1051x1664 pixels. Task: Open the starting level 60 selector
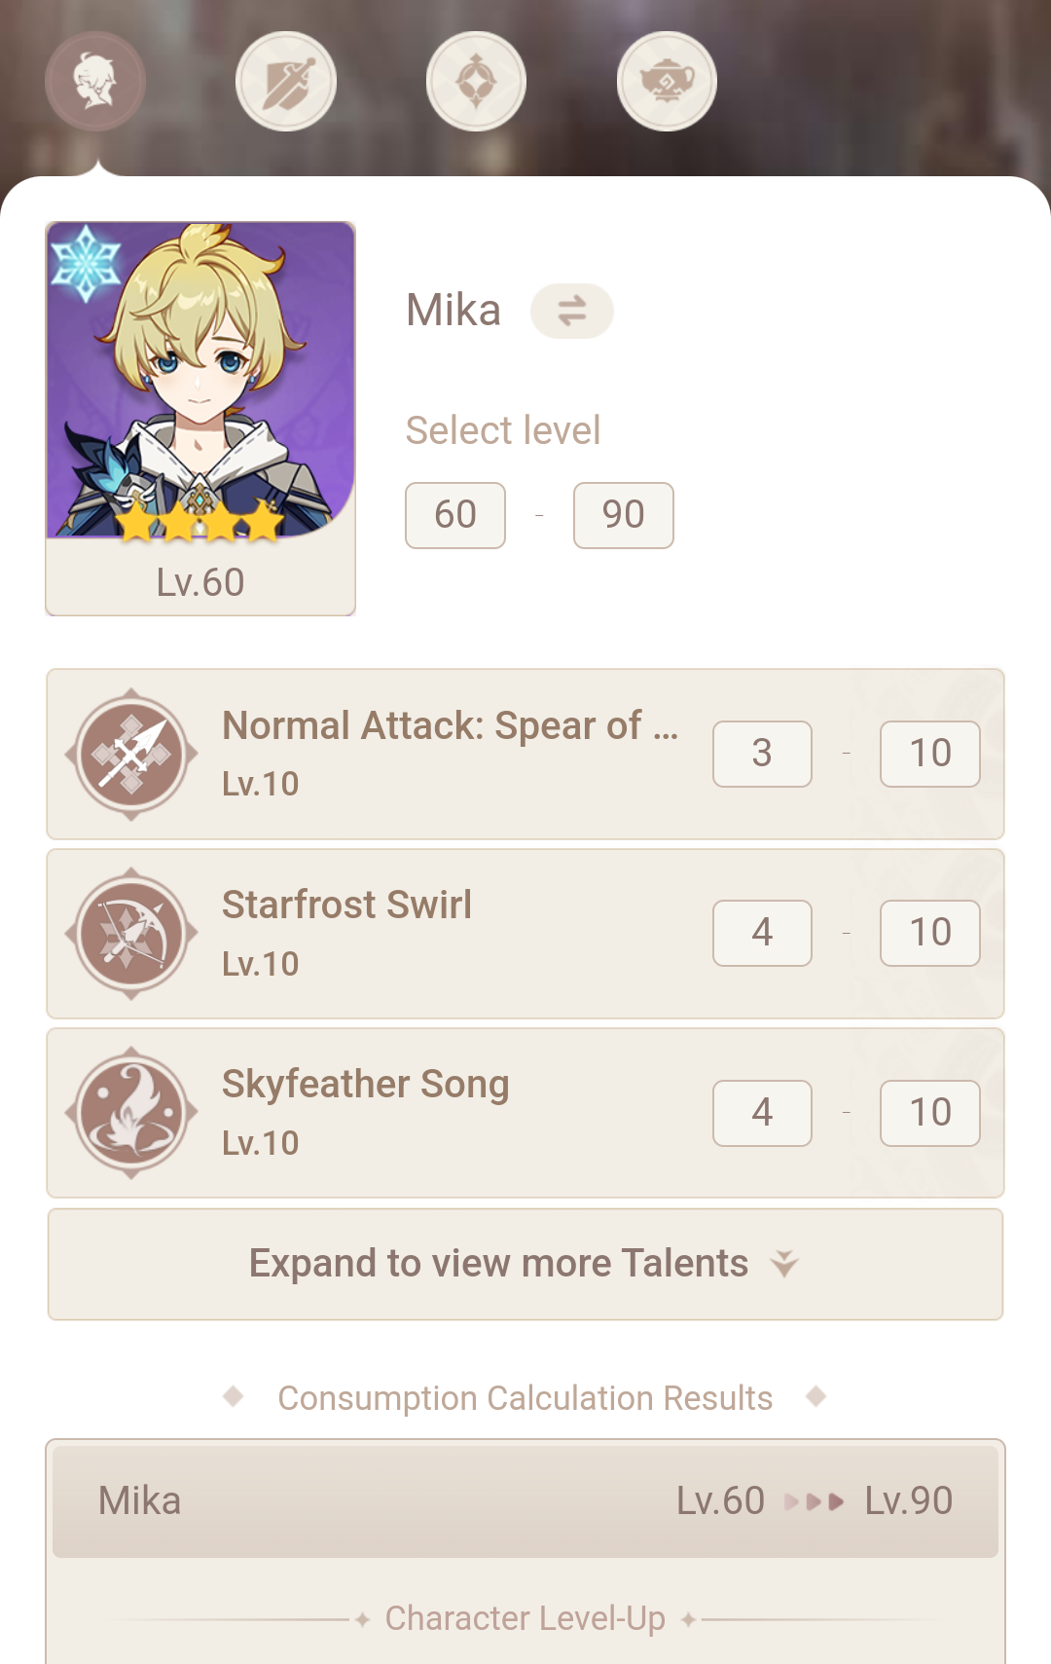[454, 515]
